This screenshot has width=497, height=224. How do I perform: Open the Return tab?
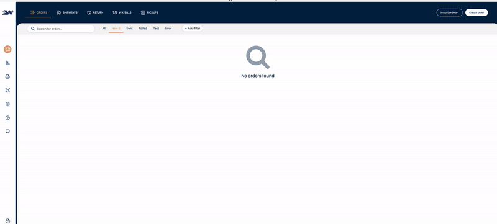coord(95,12)
